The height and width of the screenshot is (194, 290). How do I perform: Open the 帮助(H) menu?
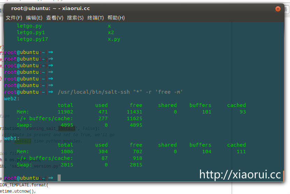116,18
